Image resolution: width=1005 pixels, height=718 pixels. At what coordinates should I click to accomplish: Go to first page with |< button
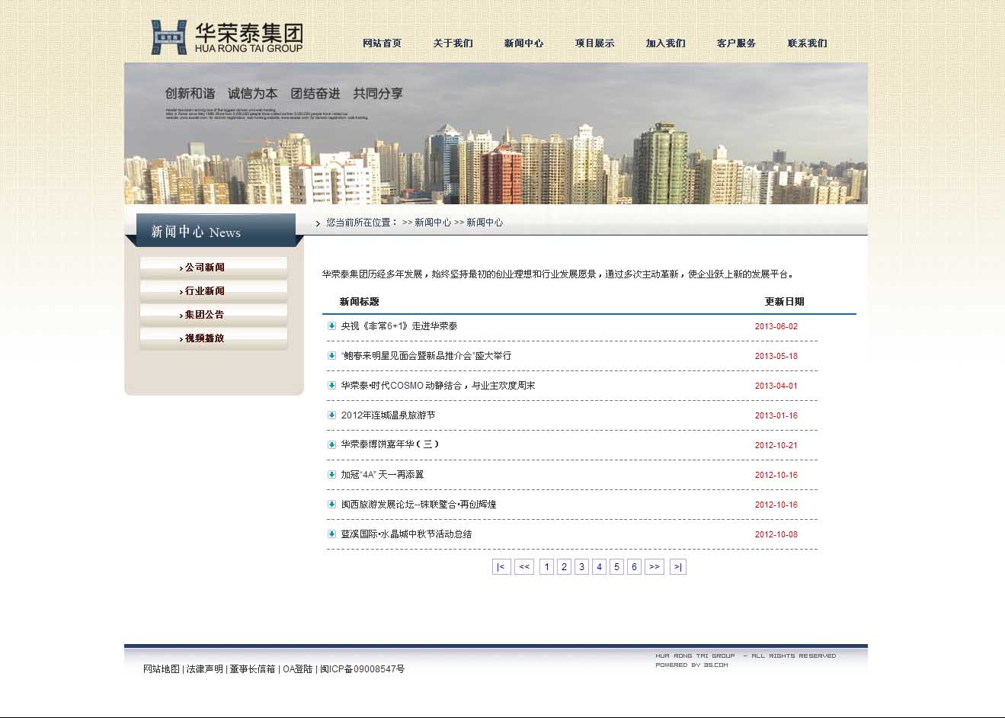tap(501, 567)
